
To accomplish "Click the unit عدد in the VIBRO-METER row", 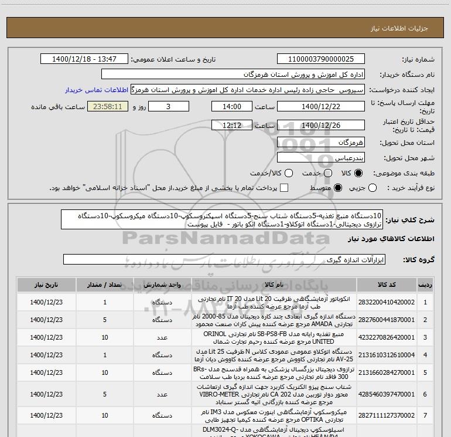I will (x=162, y=394).
